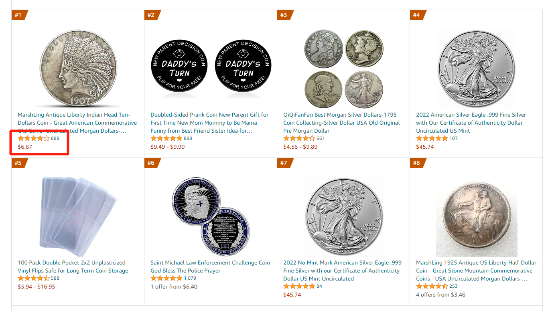Click star rating for the vinyl flips pack
Image resolution: width=548 pixels, height=311 pixels.
(x=34, y=278)
